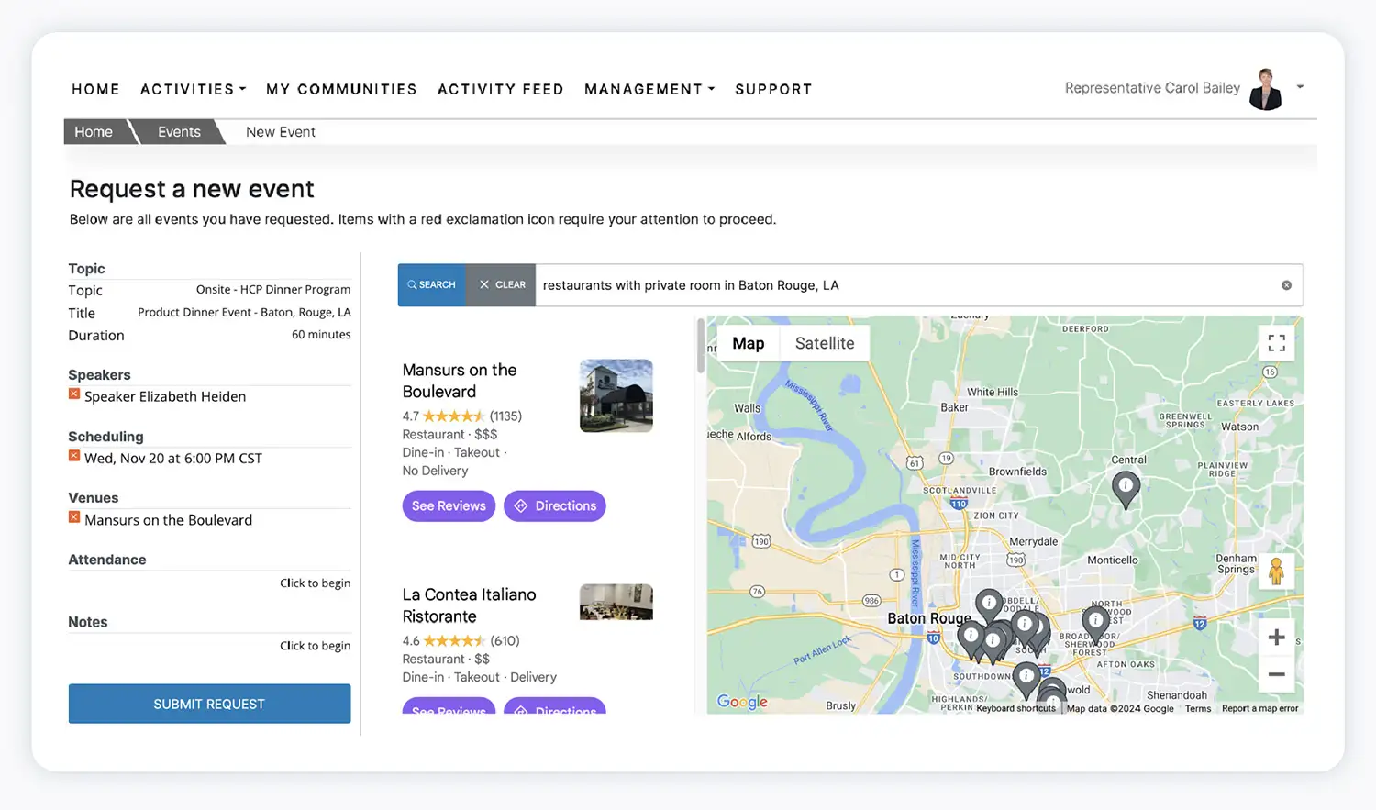
Task: Go to My Communities in navigation
Action: (341, 89)
